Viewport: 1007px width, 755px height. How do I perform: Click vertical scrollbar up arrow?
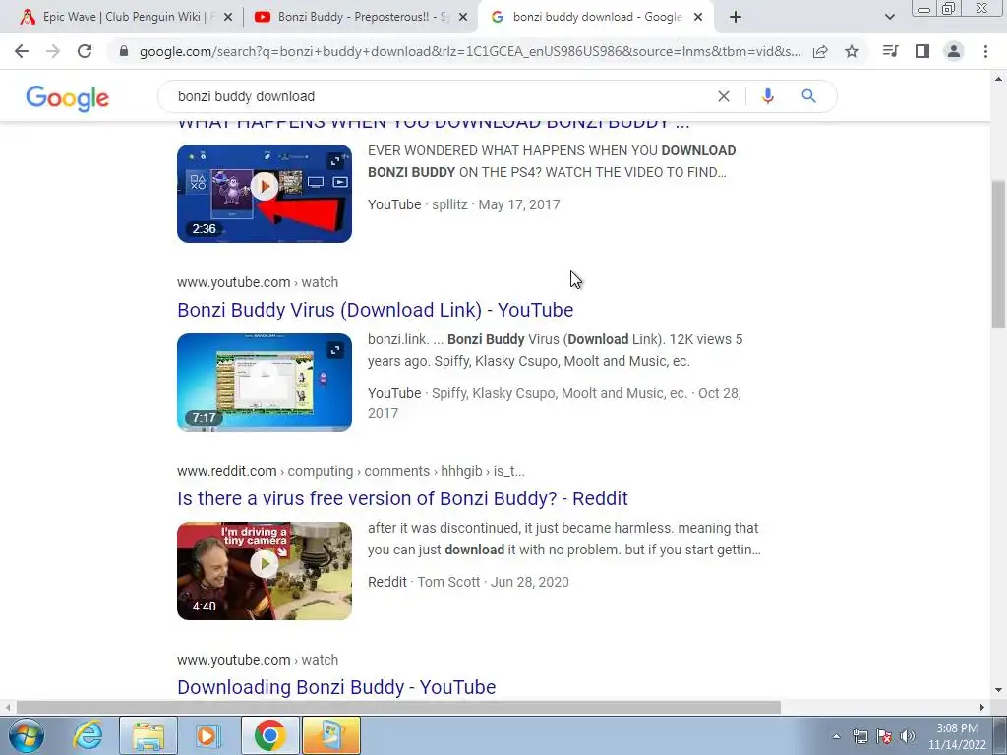point(999,79)
